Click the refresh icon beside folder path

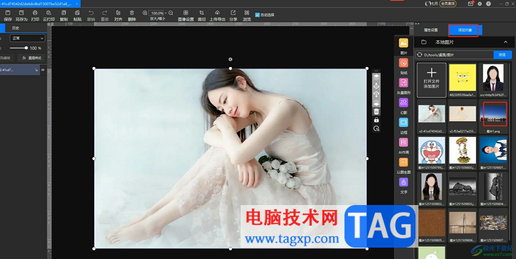click(419, 55)
